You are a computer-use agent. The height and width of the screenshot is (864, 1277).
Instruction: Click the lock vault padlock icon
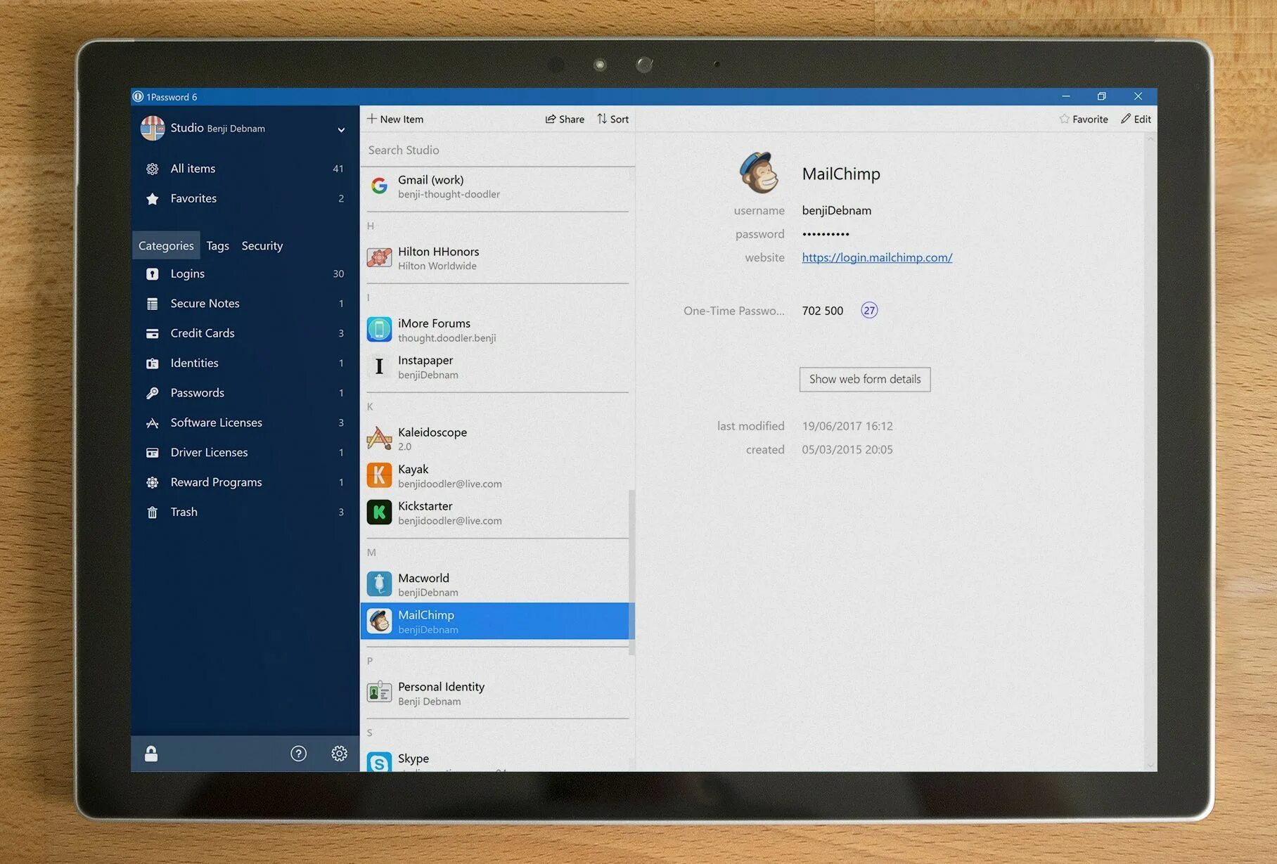coord(151,754)
